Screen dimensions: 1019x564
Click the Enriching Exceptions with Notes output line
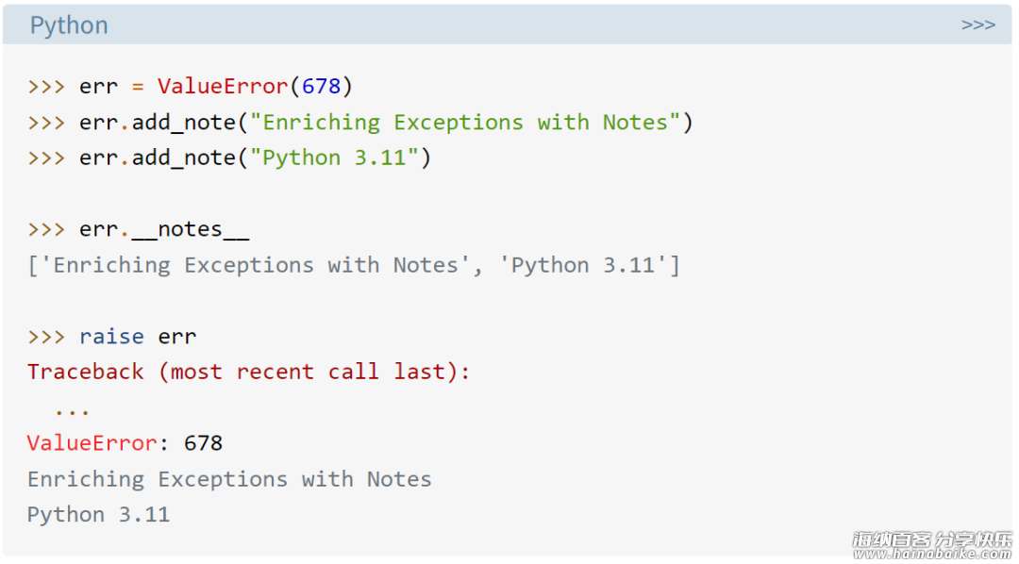tap(229, 479)
